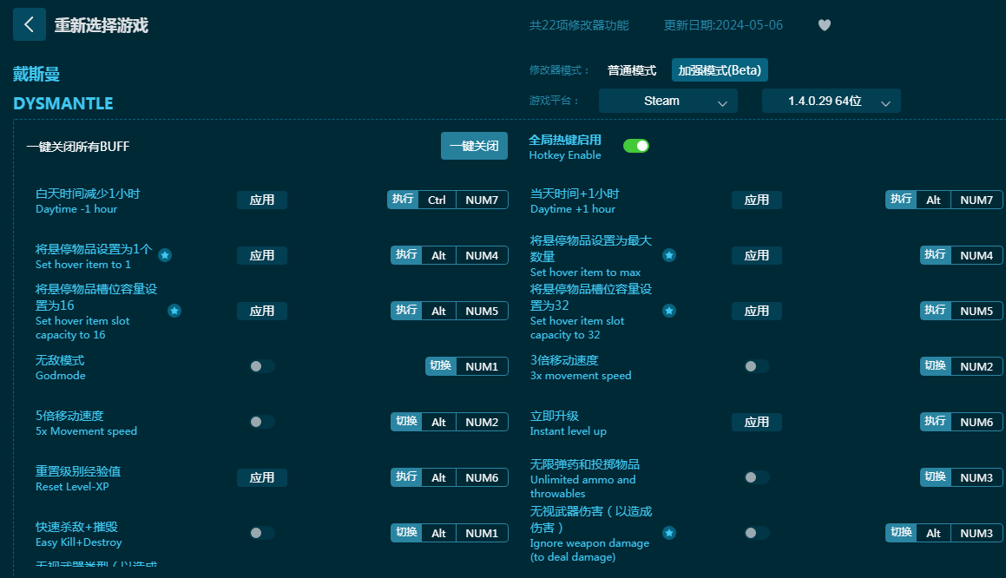The width and height of the screenshot is (1006, 578).
Task: Go back using the arrow beside 重新选择游戏
Action: coord(29,24)
